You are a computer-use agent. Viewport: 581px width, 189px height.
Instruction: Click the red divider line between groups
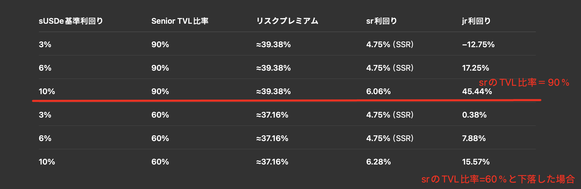286,100
